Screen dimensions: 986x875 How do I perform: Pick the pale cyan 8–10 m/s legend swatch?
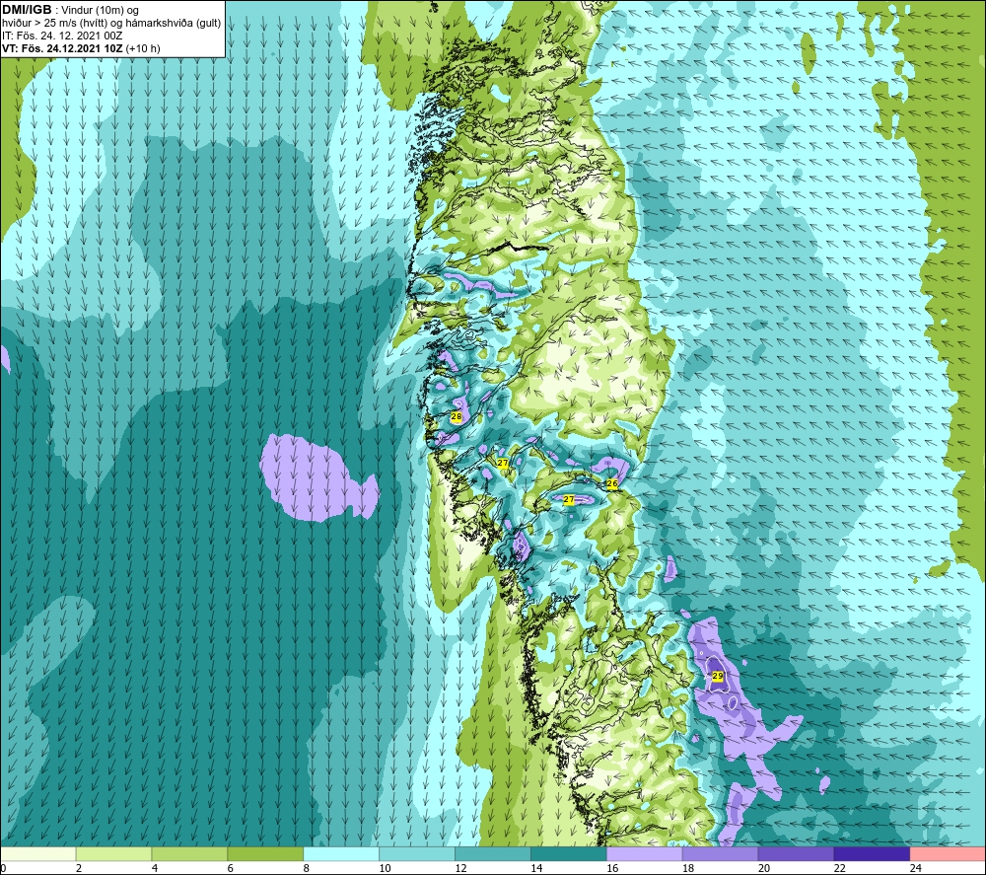[341, 853]
